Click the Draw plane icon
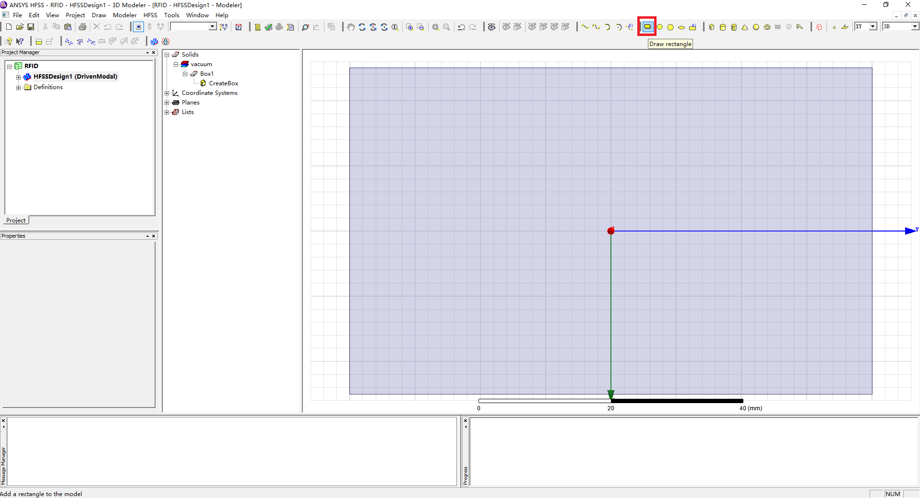The height and width of the screenshot is (498, 920). (x=845, y=27)
